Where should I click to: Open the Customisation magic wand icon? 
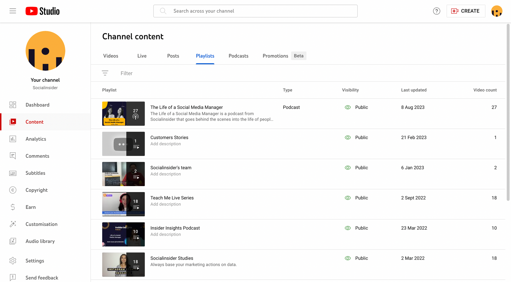pos(13,224)
